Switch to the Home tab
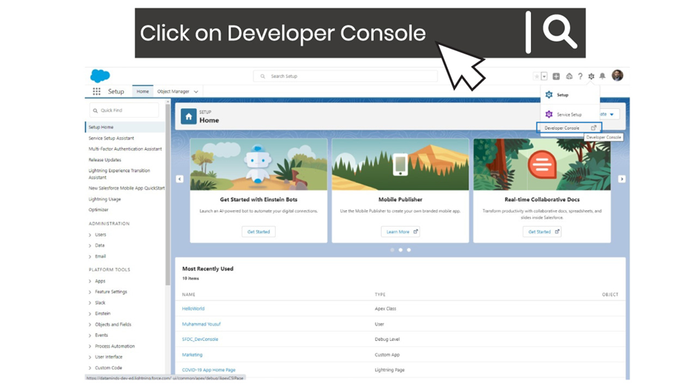The image size is (697, 392). tap(142, 91)
